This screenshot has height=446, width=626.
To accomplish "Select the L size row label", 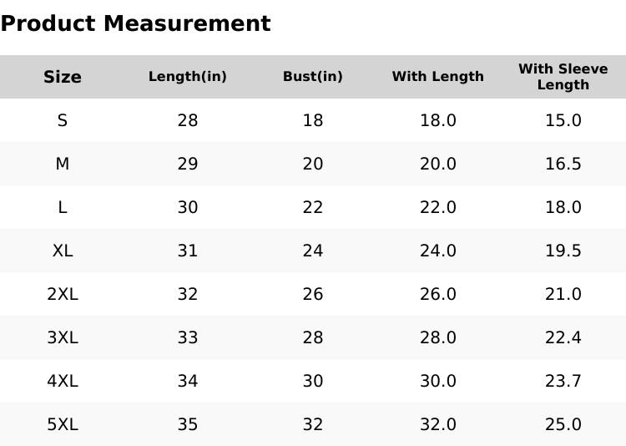I will 63,207.
